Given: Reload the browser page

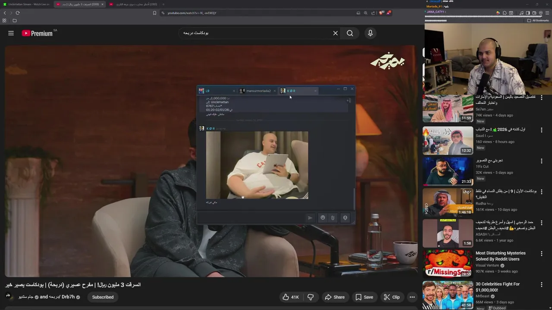Looking at the screenshot, I should click(x=18, y=13).
